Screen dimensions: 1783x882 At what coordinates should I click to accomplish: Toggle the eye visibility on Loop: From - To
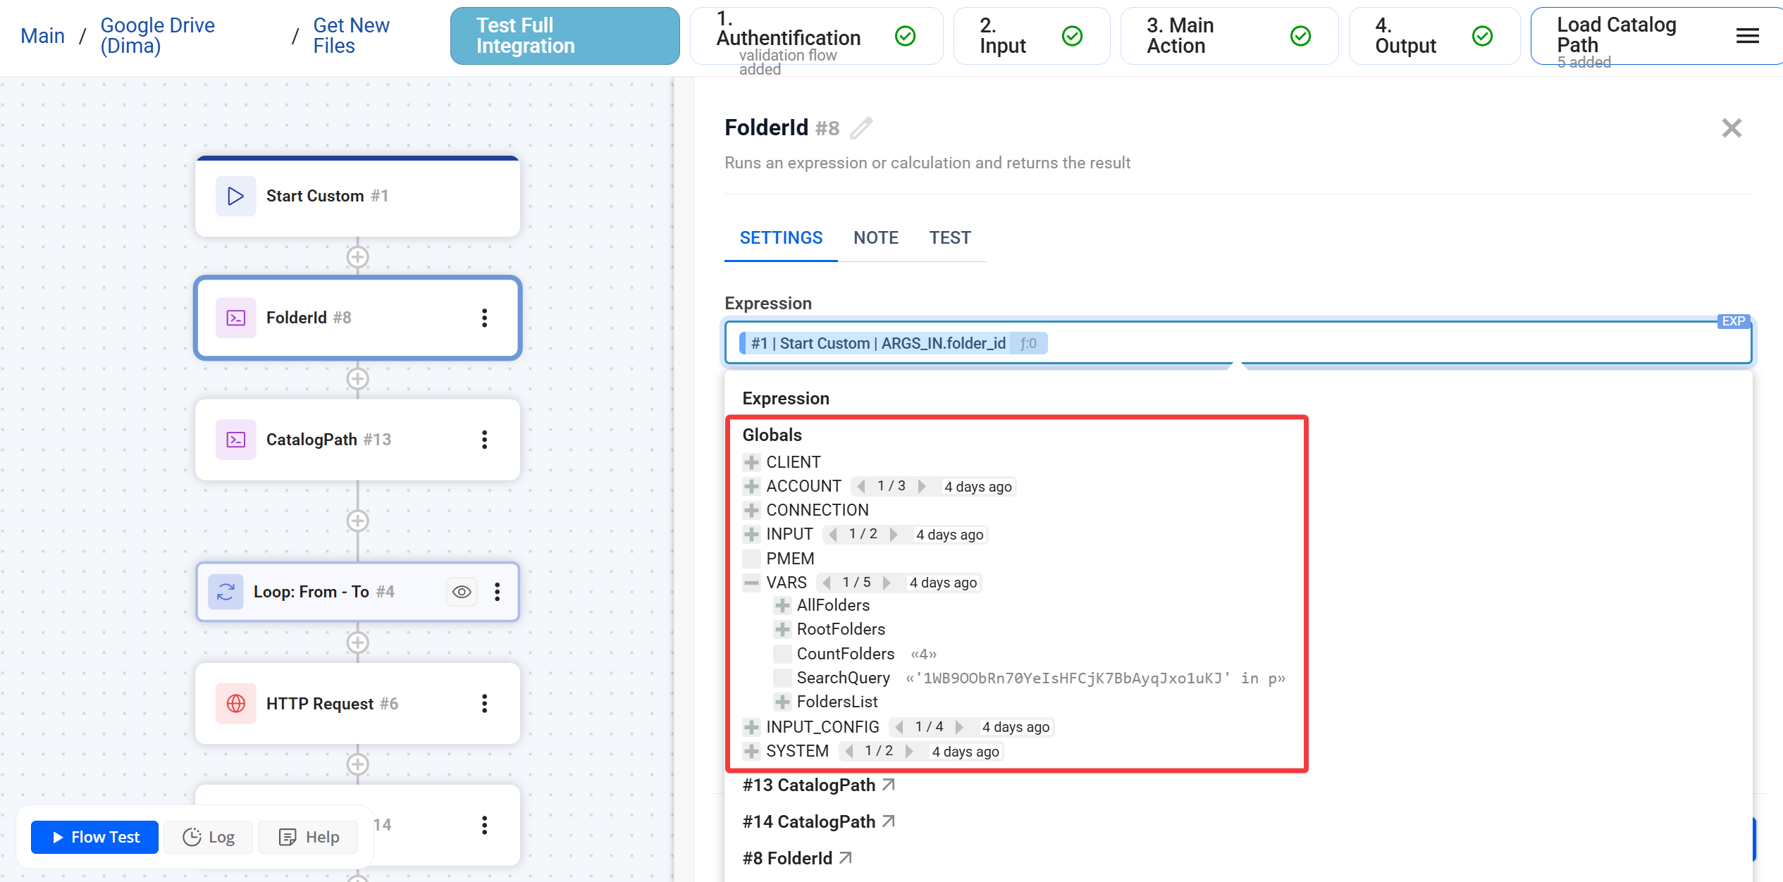point(462,592)
